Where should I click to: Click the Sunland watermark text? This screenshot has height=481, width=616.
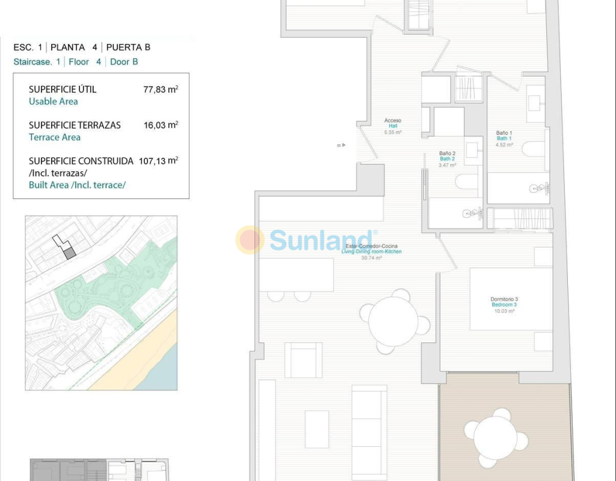[321, 240]
